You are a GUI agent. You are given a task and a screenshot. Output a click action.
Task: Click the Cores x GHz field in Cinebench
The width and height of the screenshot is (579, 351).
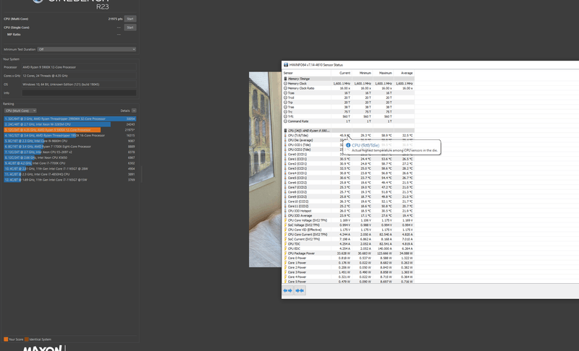[x=79, y=76]
